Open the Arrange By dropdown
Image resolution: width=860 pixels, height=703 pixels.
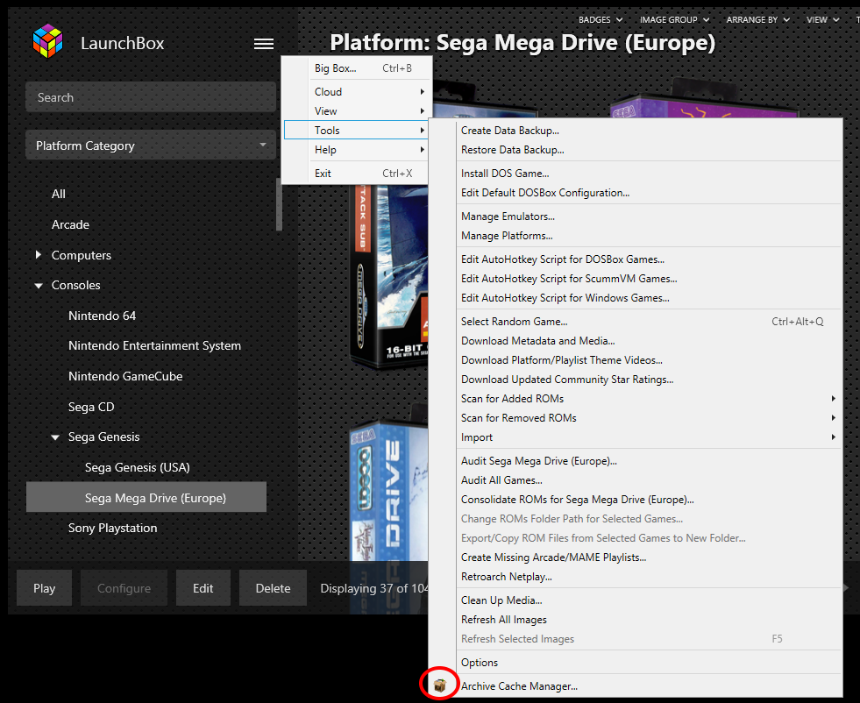pyautogui.click(x=757, y=20)
